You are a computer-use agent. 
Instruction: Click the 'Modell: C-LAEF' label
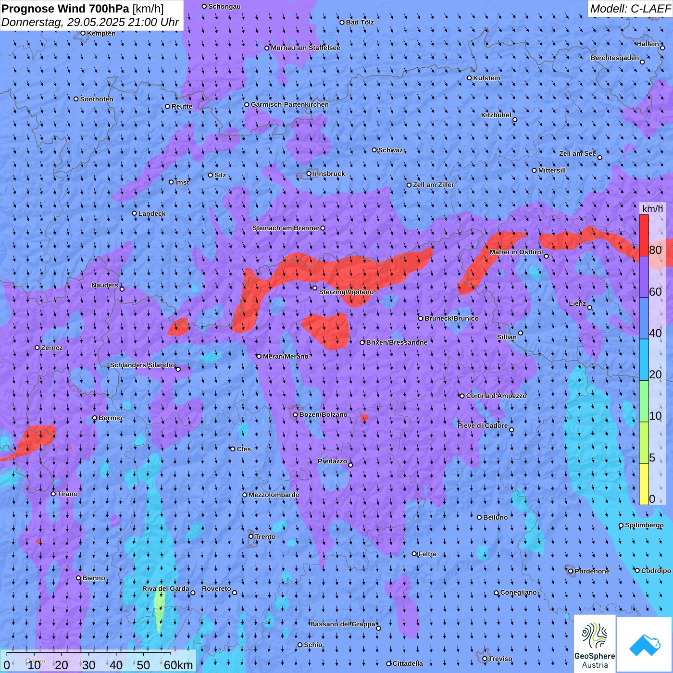click(630, 8)
